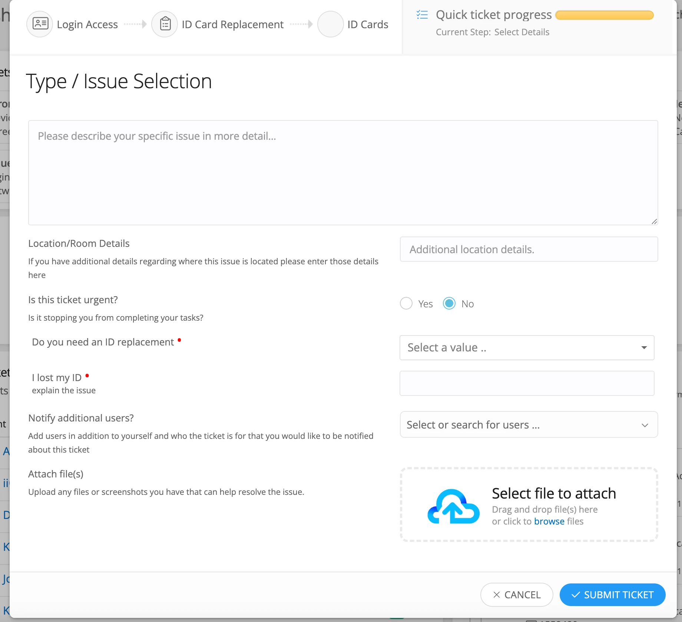The width and height of the screenshot is (682, 622).
Task: Click the Location/Room Details label
Action: coord(79,244)
